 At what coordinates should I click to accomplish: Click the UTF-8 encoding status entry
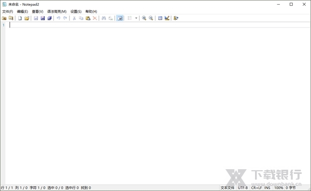coord(243,188)
